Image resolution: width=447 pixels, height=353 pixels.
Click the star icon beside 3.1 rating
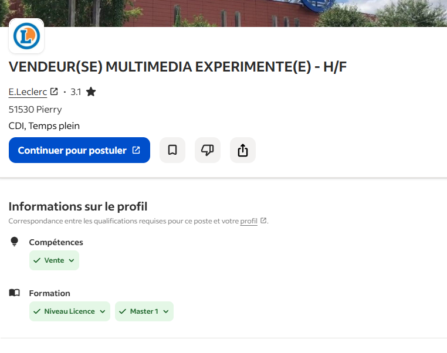(x=91, y=91)
